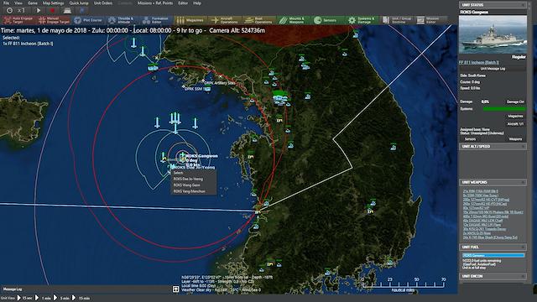The height and width of the screenshot is (302, 537).
Task: Collapse the UNIT STATUS panel header
Action: pyautogui.click(x=493, y=5)
